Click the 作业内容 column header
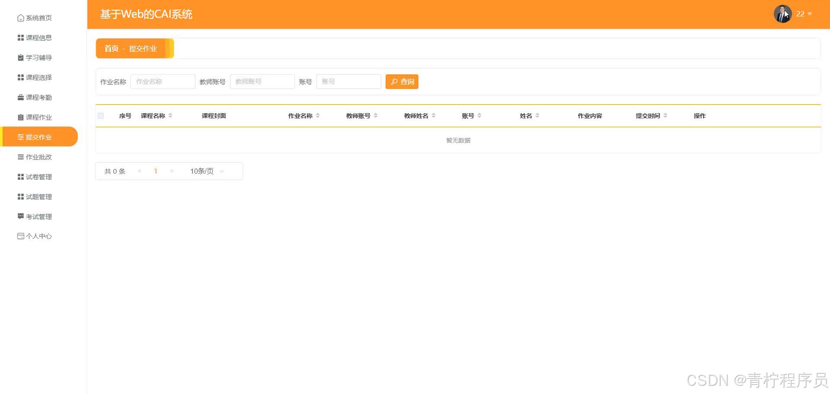Screen dimensions: 830x394 coord(590,116)
